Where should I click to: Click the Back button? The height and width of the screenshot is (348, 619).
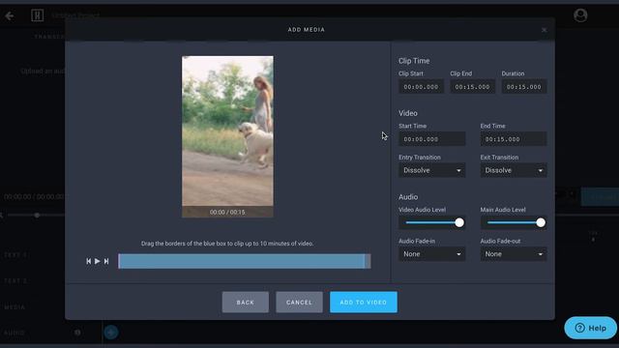(245, 303)
